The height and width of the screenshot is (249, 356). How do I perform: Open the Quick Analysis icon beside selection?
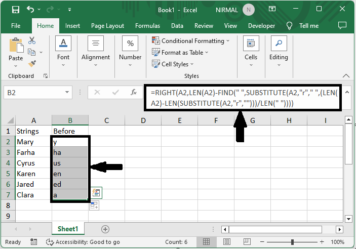[96, 192]
